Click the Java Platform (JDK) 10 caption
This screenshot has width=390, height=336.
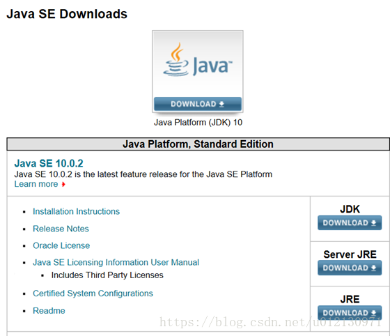click(198, 123)
